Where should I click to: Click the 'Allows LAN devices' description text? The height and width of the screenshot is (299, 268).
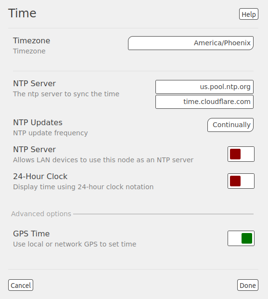pyautogui.click(x=103, y=160)
